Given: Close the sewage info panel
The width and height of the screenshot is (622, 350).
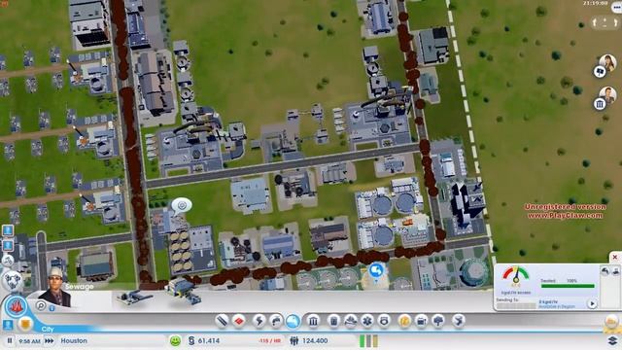Looking at the screenshot, I should coord(615,257).
